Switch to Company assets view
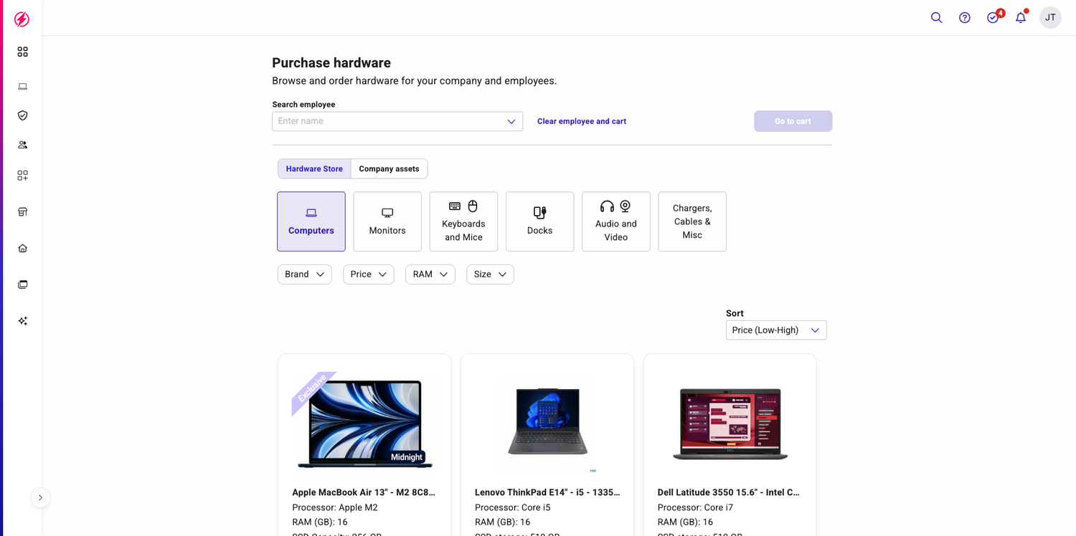The height and width of the screenshot is (536, 1076). (389, 169)
